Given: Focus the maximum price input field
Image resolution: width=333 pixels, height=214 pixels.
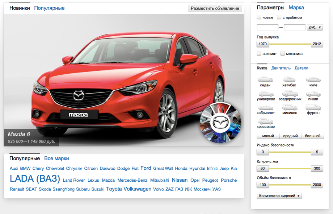Looking at the screenshot, I should (295, 28).
